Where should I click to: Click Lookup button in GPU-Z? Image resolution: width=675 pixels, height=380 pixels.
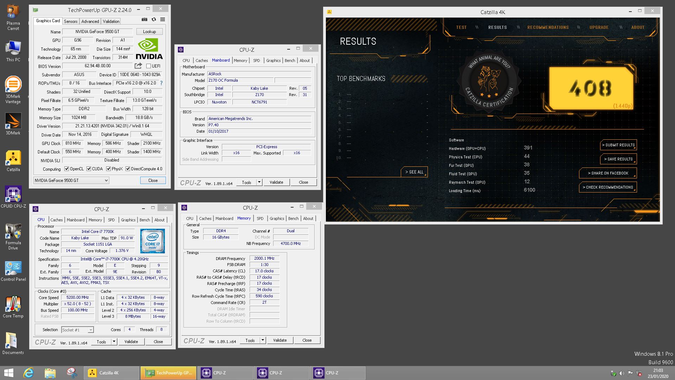[x=149, y=32]
